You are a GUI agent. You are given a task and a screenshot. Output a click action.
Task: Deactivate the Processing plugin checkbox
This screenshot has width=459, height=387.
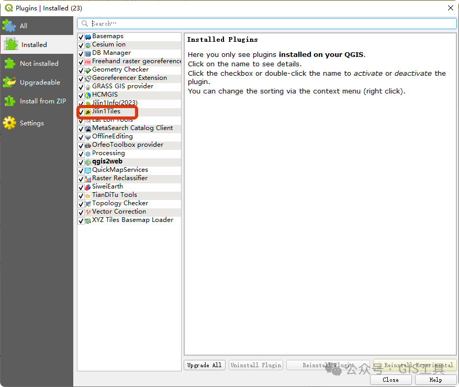(81, 154)
